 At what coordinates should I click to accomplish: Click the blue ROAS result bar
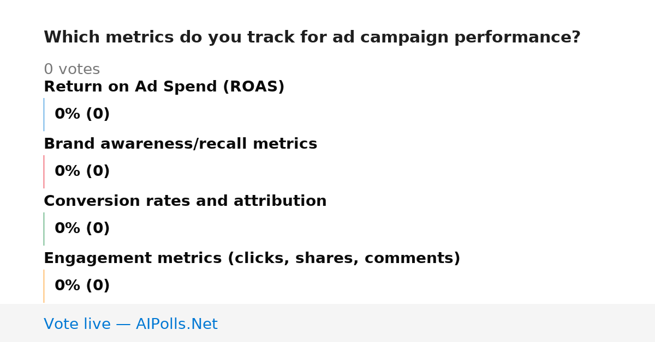pyautogui.click(x=44, y=114)
